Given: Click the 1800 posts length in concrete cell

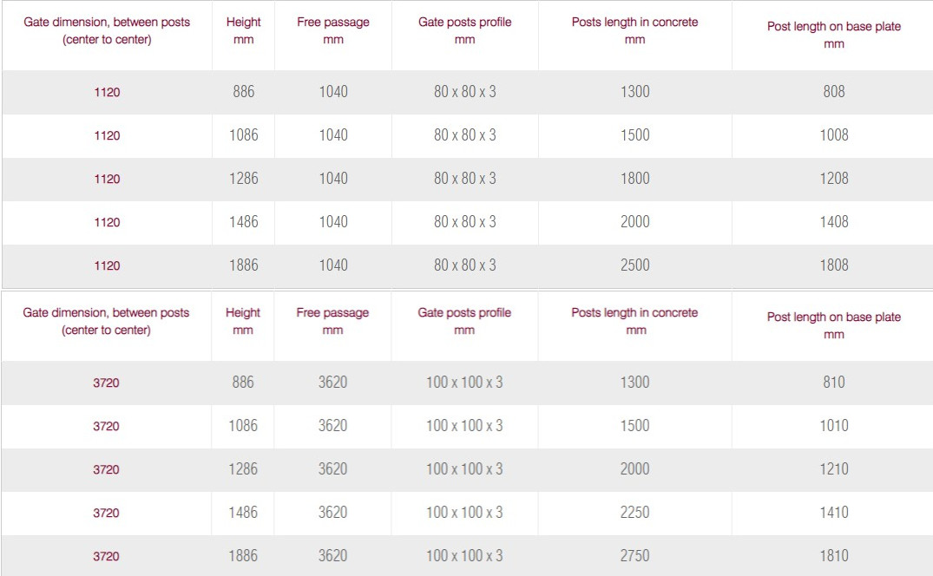Looking at the screenshot, I should 634,178.
